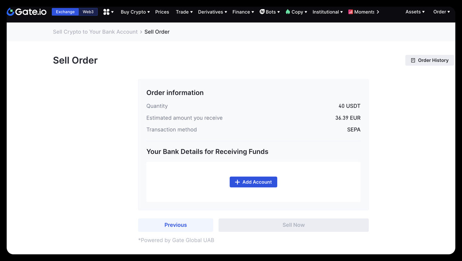This screenshot has height=261, width=462.
Task: Open the Order dropdown in header
Action: [x=441, y=12]
